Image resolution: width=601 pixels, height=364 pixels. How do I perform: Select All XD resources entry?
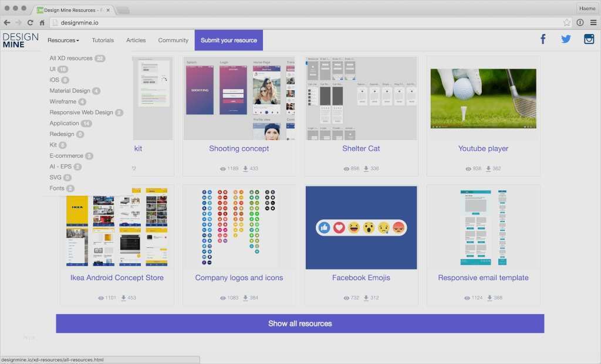coord(71,59)
